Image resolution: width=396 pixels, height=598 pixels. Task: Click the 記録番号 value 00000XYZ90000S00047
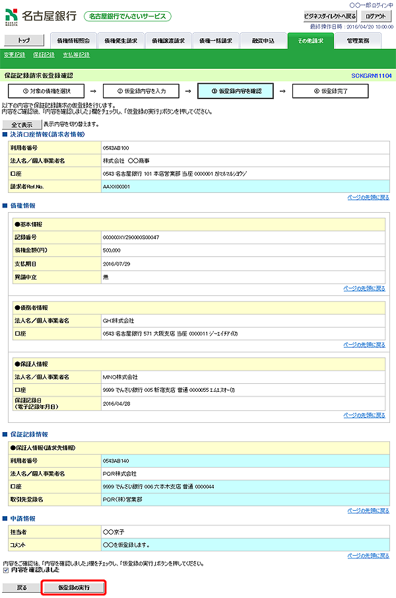(x=131, y=238)
